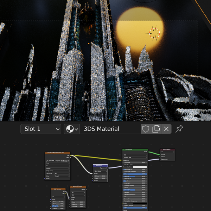
Task: Click the Emission Strength field
Action: (135, 206)
